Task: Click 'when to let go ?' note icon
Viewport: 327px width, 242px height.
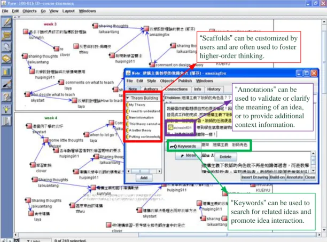Action: (87, 134)
